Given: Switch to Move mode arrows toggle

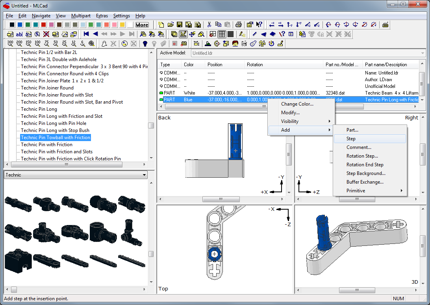Looking at the screenshot, I should click(192, 34).
